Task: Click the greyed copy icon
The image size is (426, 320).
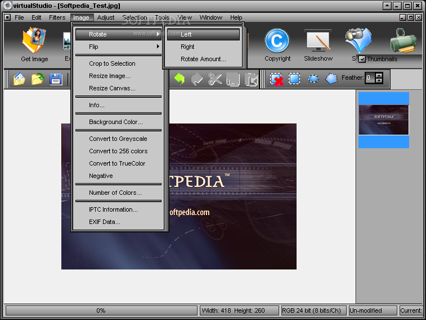Action: click(233, 79)
